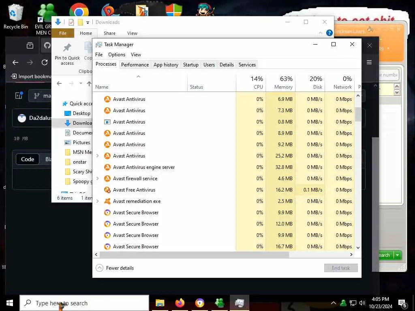This screenshot has width=415, height=311.
Task: Open Task Manager Options menu
Action: click(x=117, y=55)
